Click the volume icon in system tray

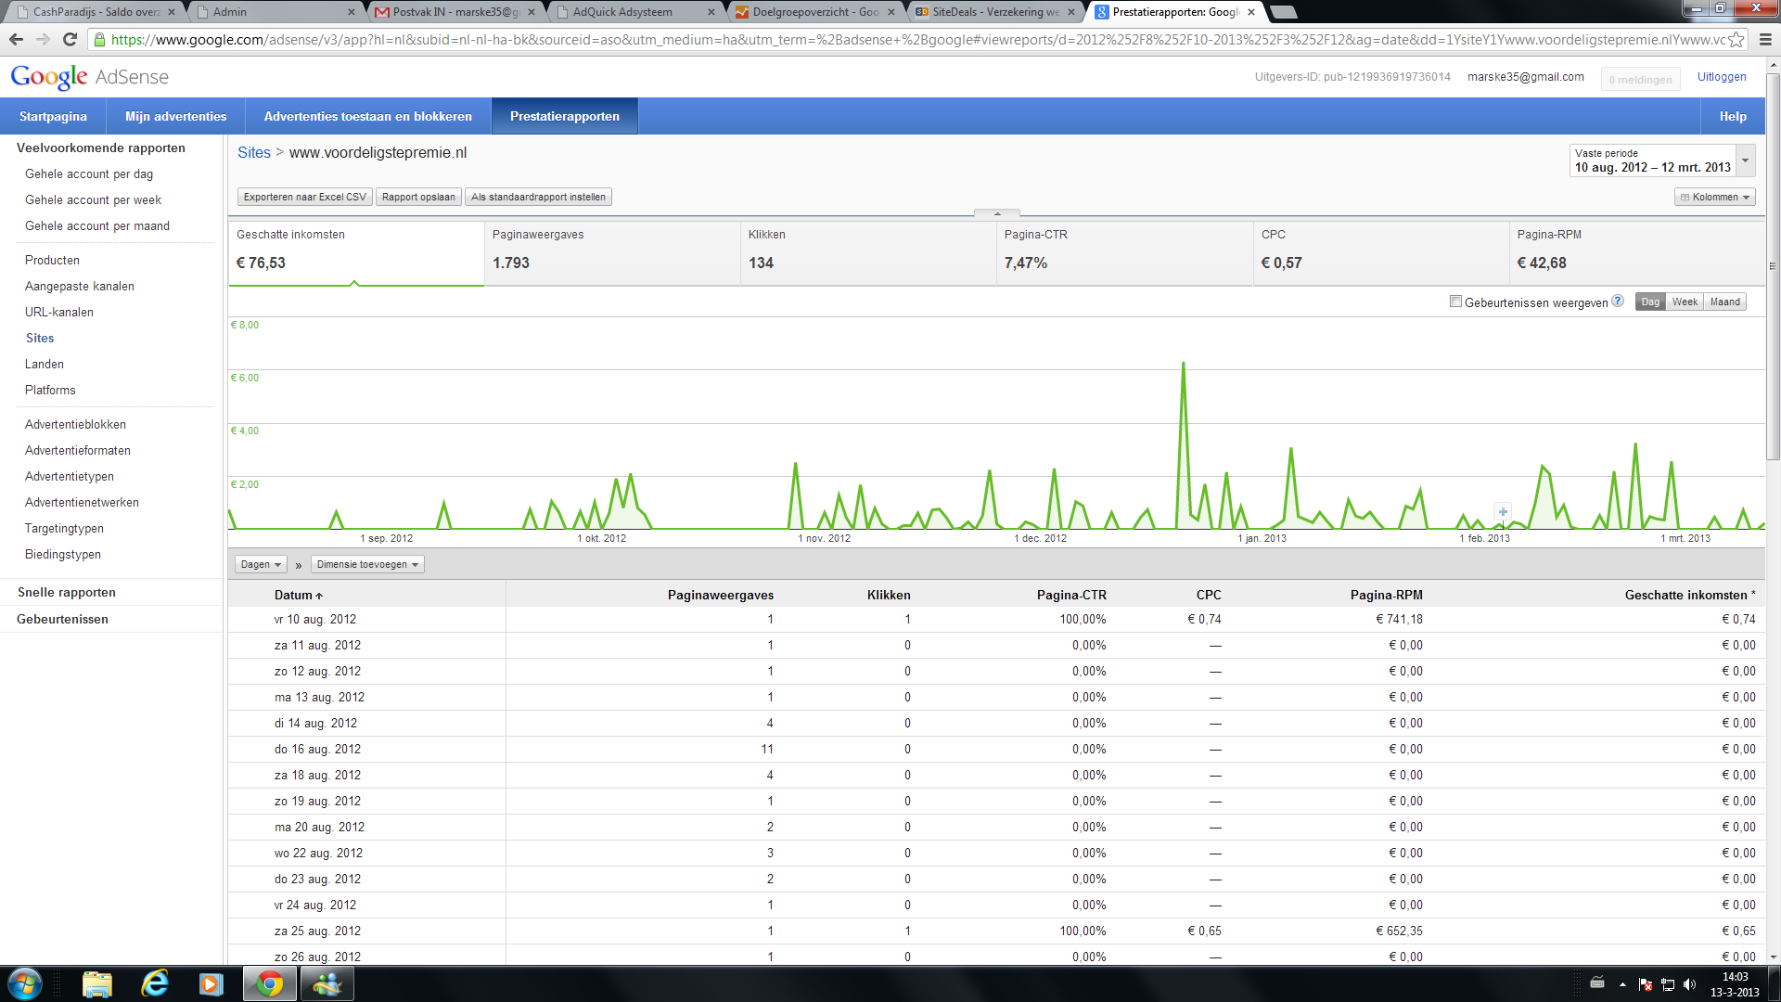[x=1689, y=984]
